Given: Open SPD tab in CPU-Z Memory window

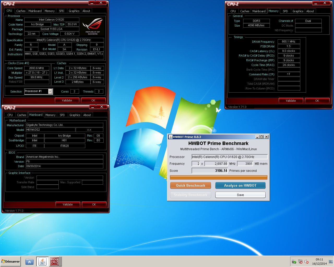Looking at the screenshot, I should (x=285, y=11).
